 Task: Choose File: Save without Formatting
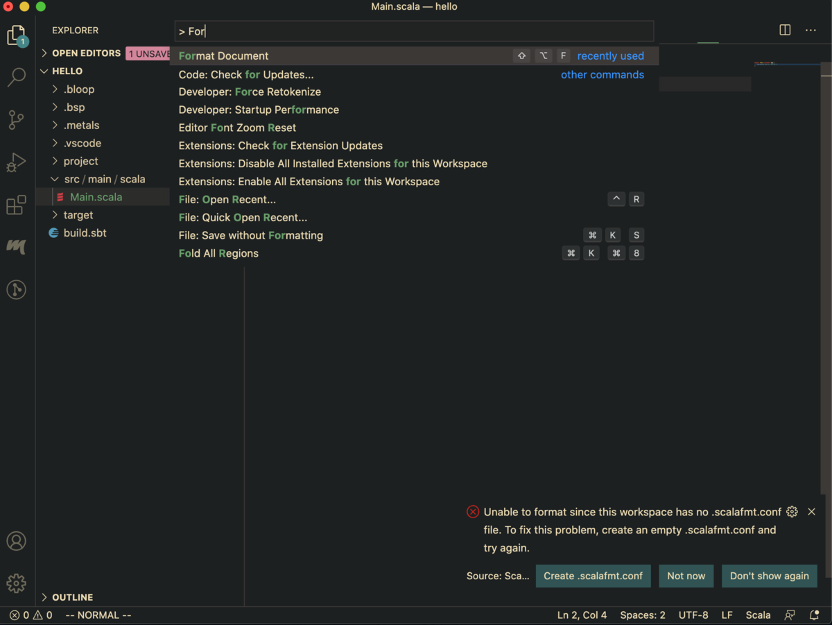[x=415, y=236]
